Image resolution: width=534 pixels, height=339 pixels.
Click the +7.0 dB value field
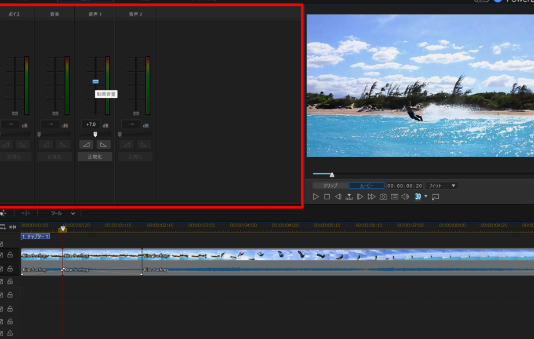[x=90, y=125]
